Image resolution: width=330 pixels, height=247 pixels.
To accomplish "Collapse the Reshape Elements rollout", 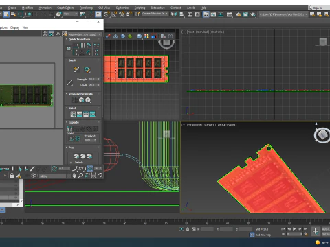I will [x=80, y=94].
